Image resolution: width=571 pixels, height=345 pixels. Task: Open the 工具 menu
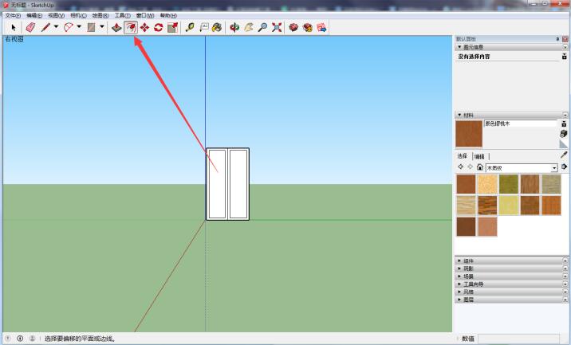pyautogui.click(x=122, y=15)
